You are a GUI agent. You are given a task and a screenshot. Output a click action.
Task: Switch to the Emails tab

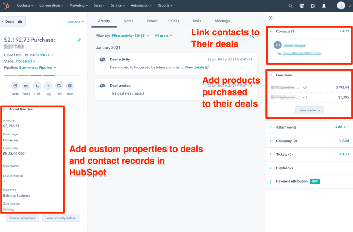pos(152,21)
